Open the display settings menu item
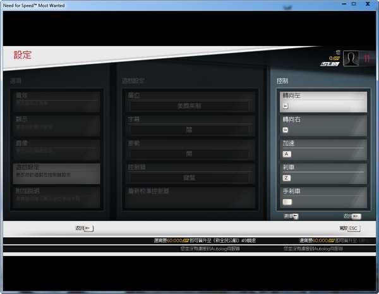This screenshot has height=294, width=379. click(x=57, y=126)
